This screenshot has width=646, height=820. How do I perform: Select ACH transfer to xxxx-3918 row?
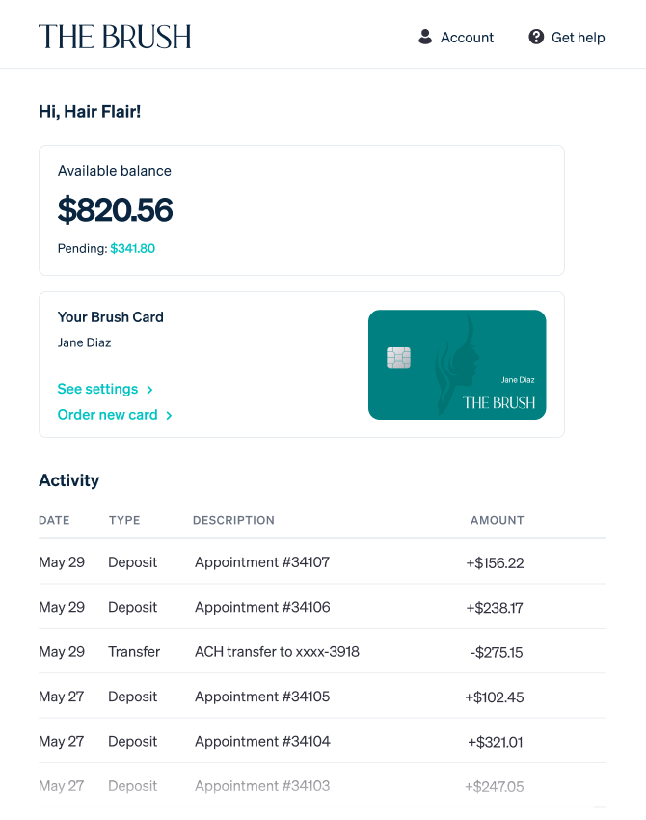(277, 652)
